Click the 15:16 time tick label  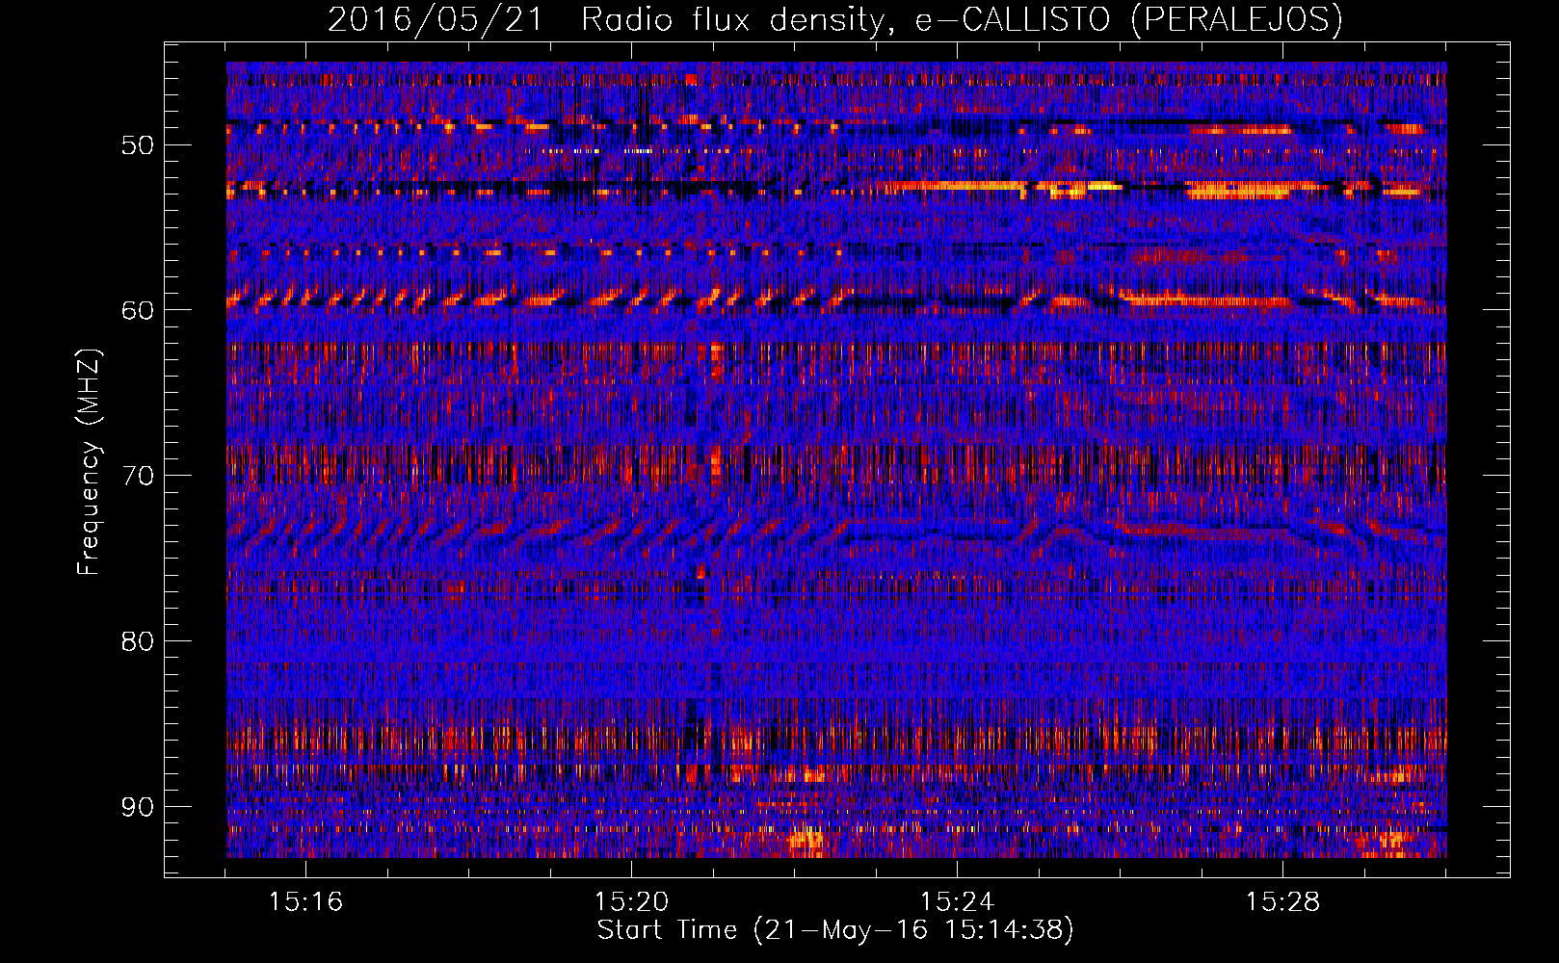point(305,902)
